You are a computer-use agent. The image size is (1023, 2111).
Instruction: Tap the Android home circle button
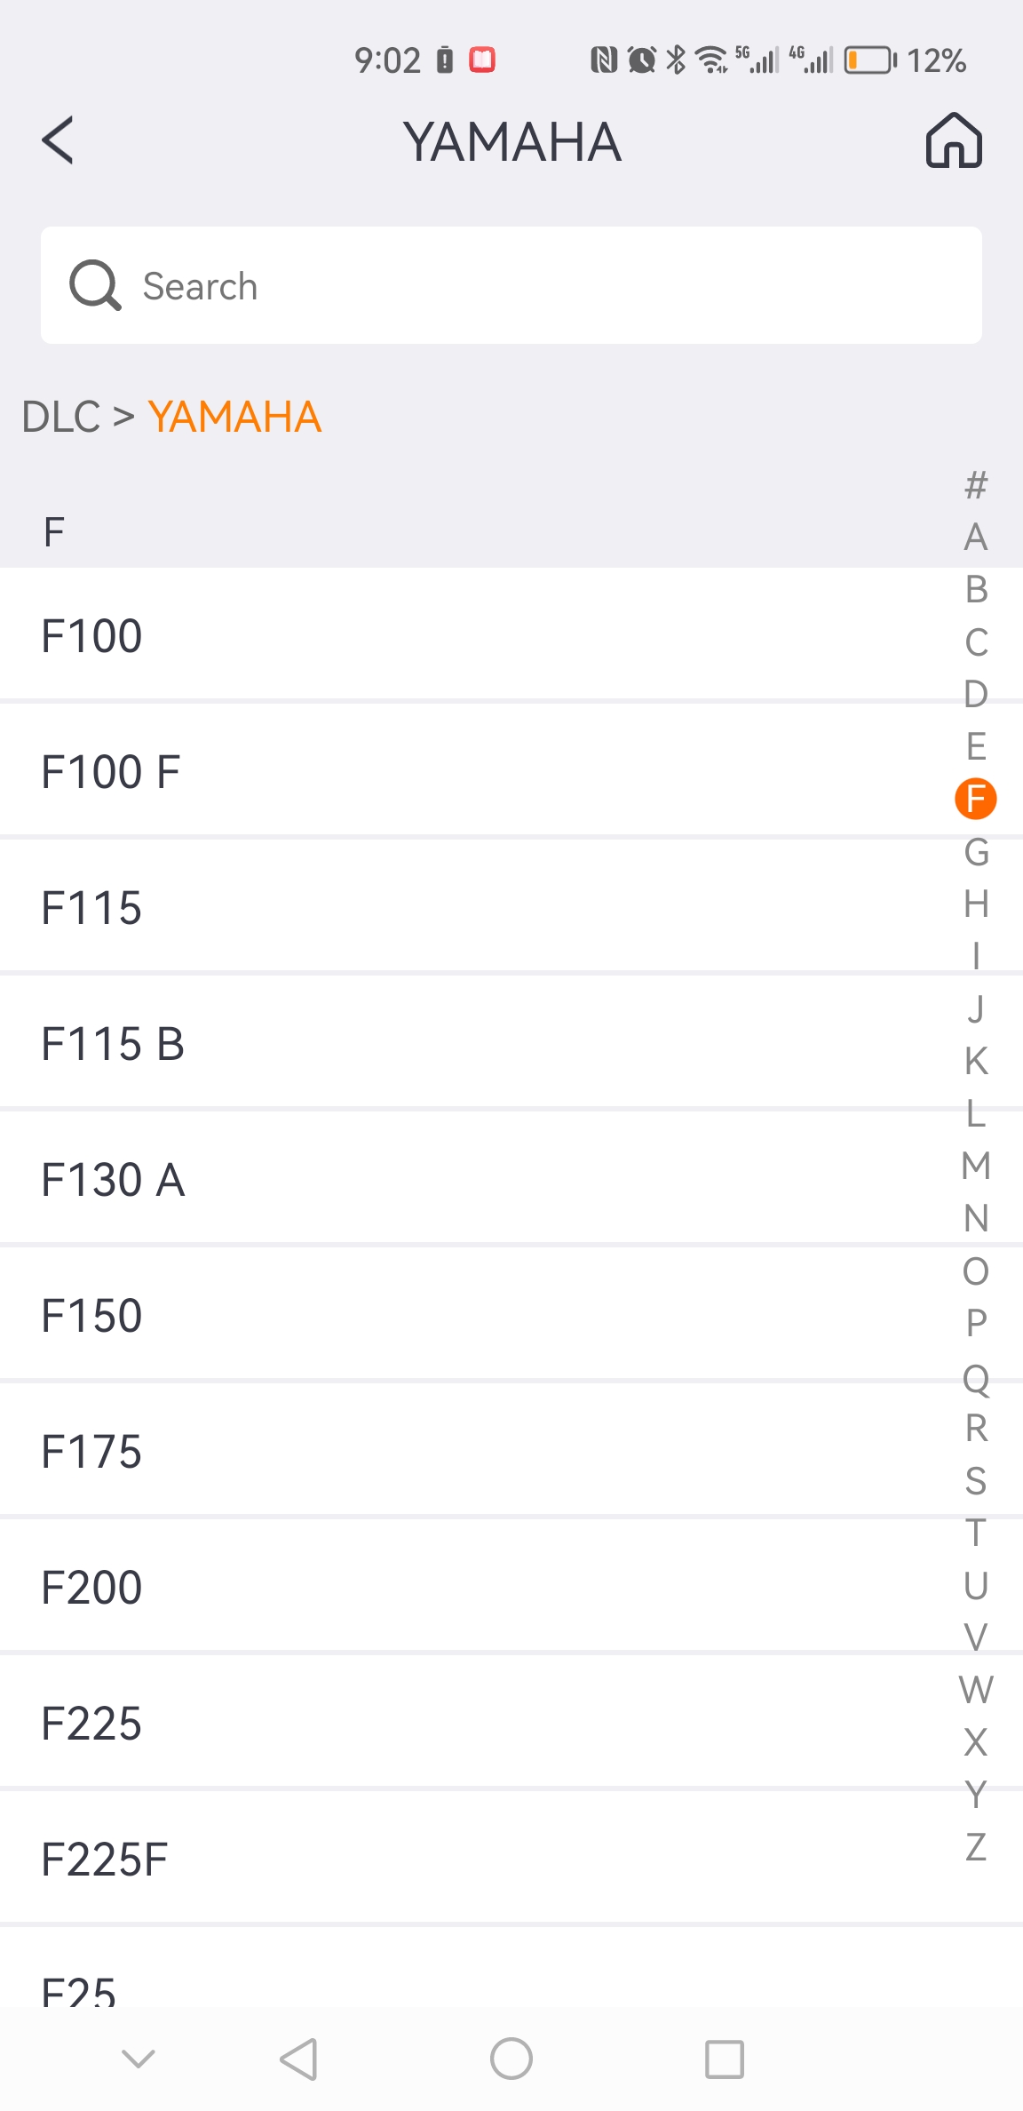point(511,2059)
